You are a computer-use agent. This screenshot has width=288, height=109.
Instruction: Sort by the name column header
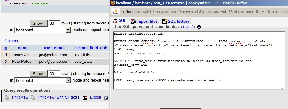23,48
